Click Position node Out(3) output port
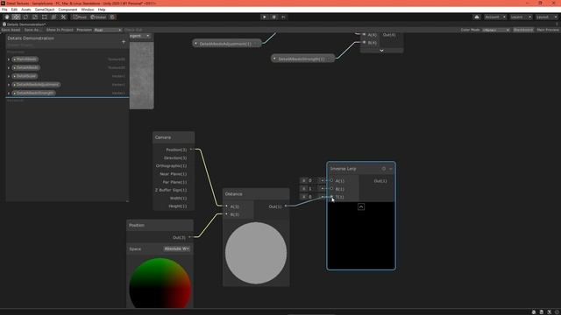The image size is (561, 315). [189, 237]
